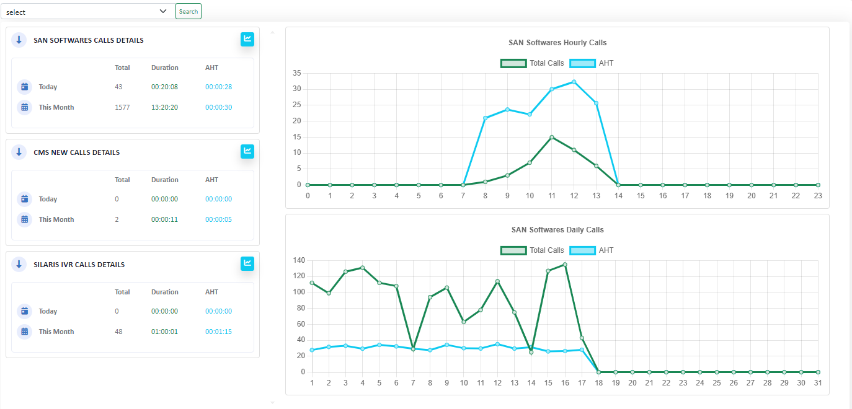852x409 pixels.
Task: Click This Month calendar icon in CMS panel
Action: pyautogui.click(x=24, y=219)
